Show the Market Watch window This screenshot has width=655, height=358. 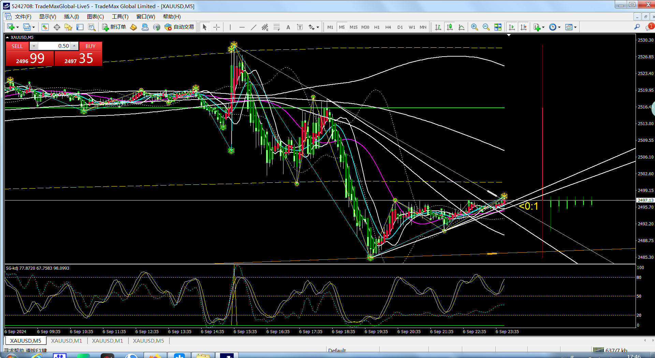[45, 27]
